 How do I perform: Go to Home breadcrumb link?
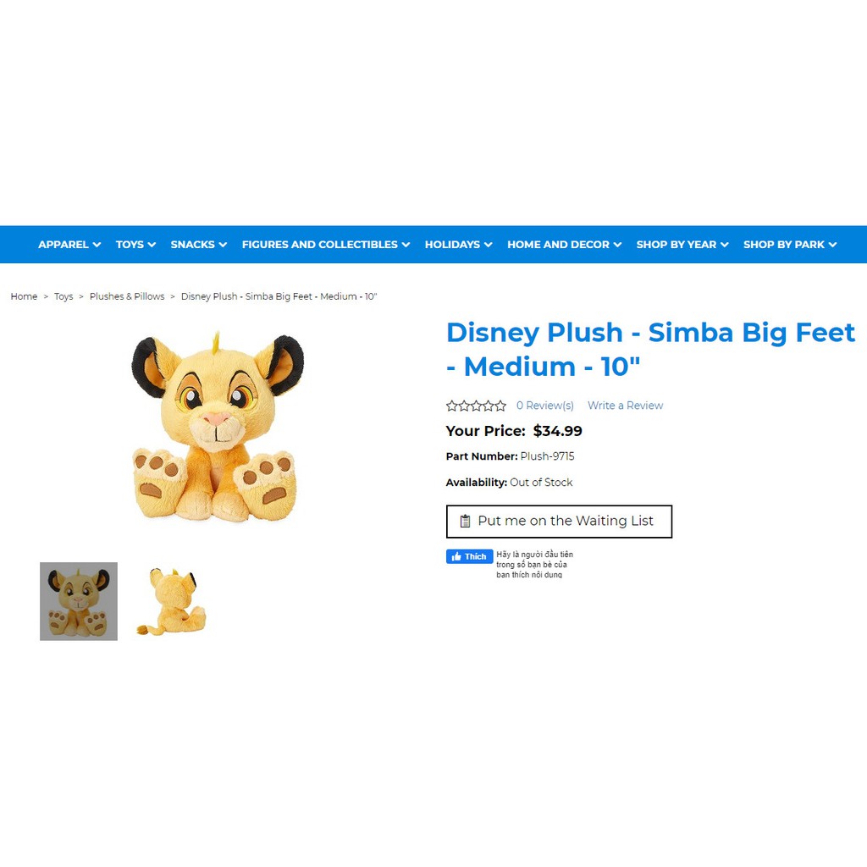pyautogui.click(x=24, y=296)
